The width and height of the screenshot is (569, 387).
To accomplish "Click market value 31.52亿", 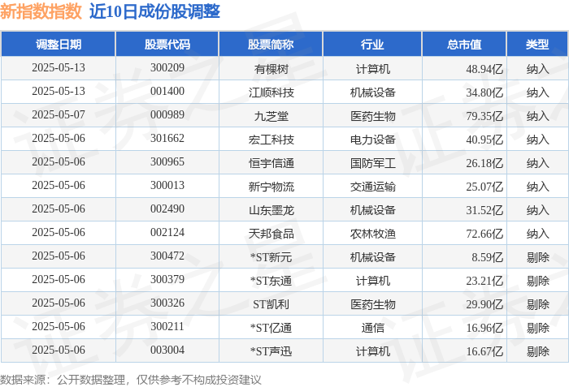I will click(484, 210).
